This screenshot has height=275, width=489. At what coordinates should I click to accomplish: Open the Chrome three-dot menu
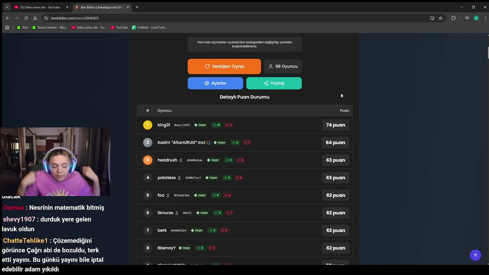[485, 18]
